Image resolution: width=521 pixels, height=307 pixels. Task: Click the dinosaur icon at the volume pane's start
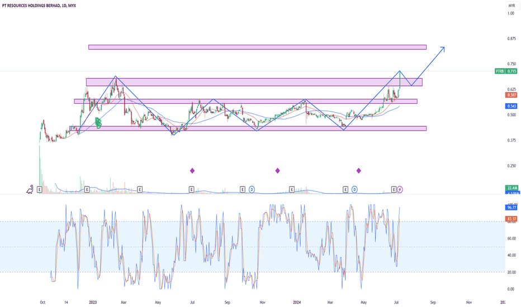[x=30, y=189]
